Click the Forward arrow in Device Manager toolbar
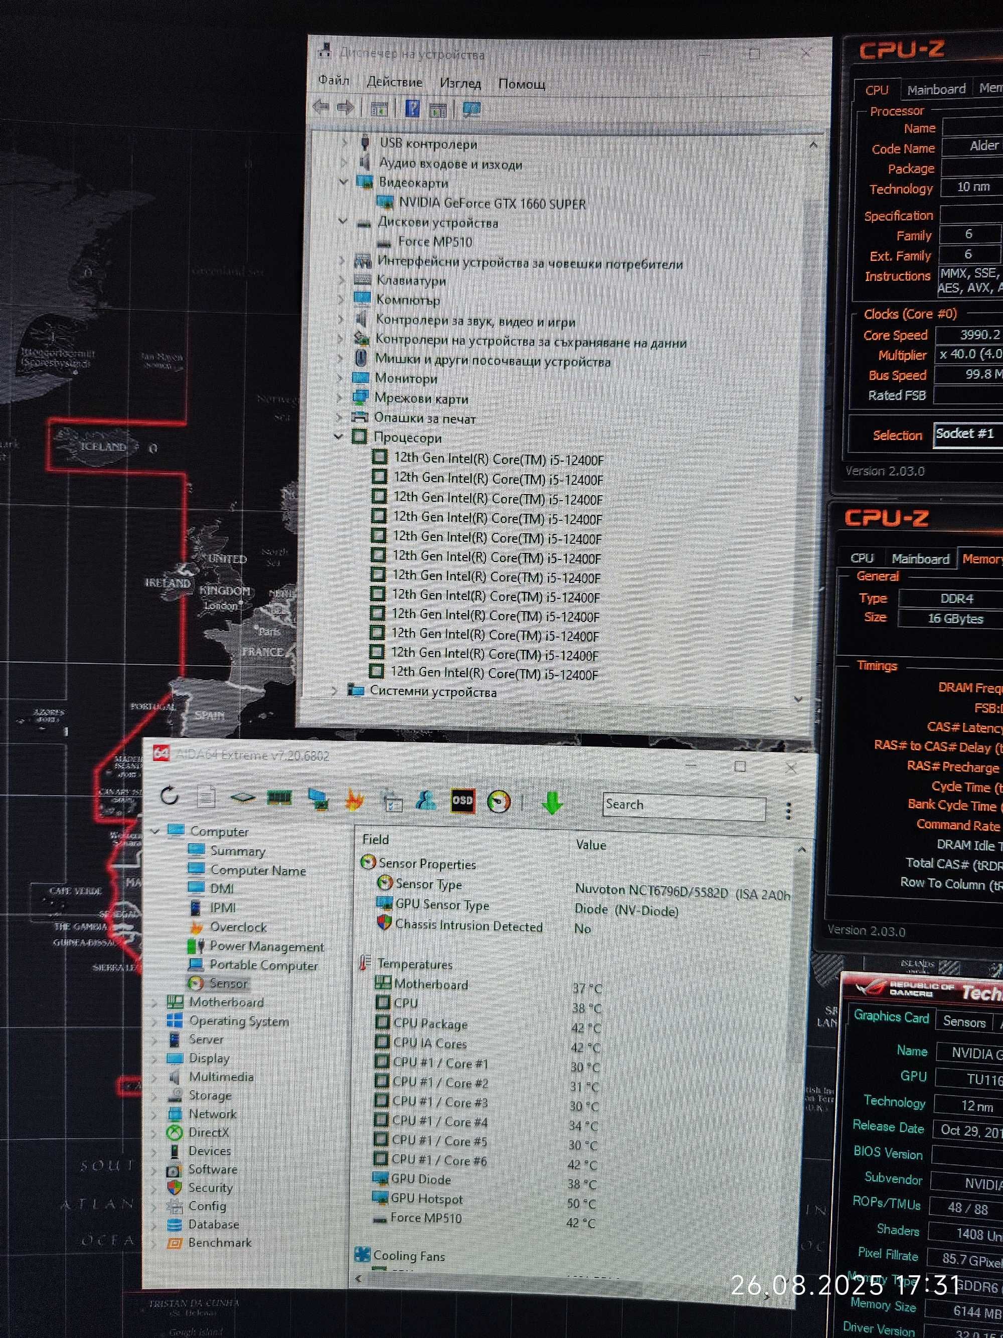The width and height of the screenshot is (1003, 1338). [x=345, y=108]
